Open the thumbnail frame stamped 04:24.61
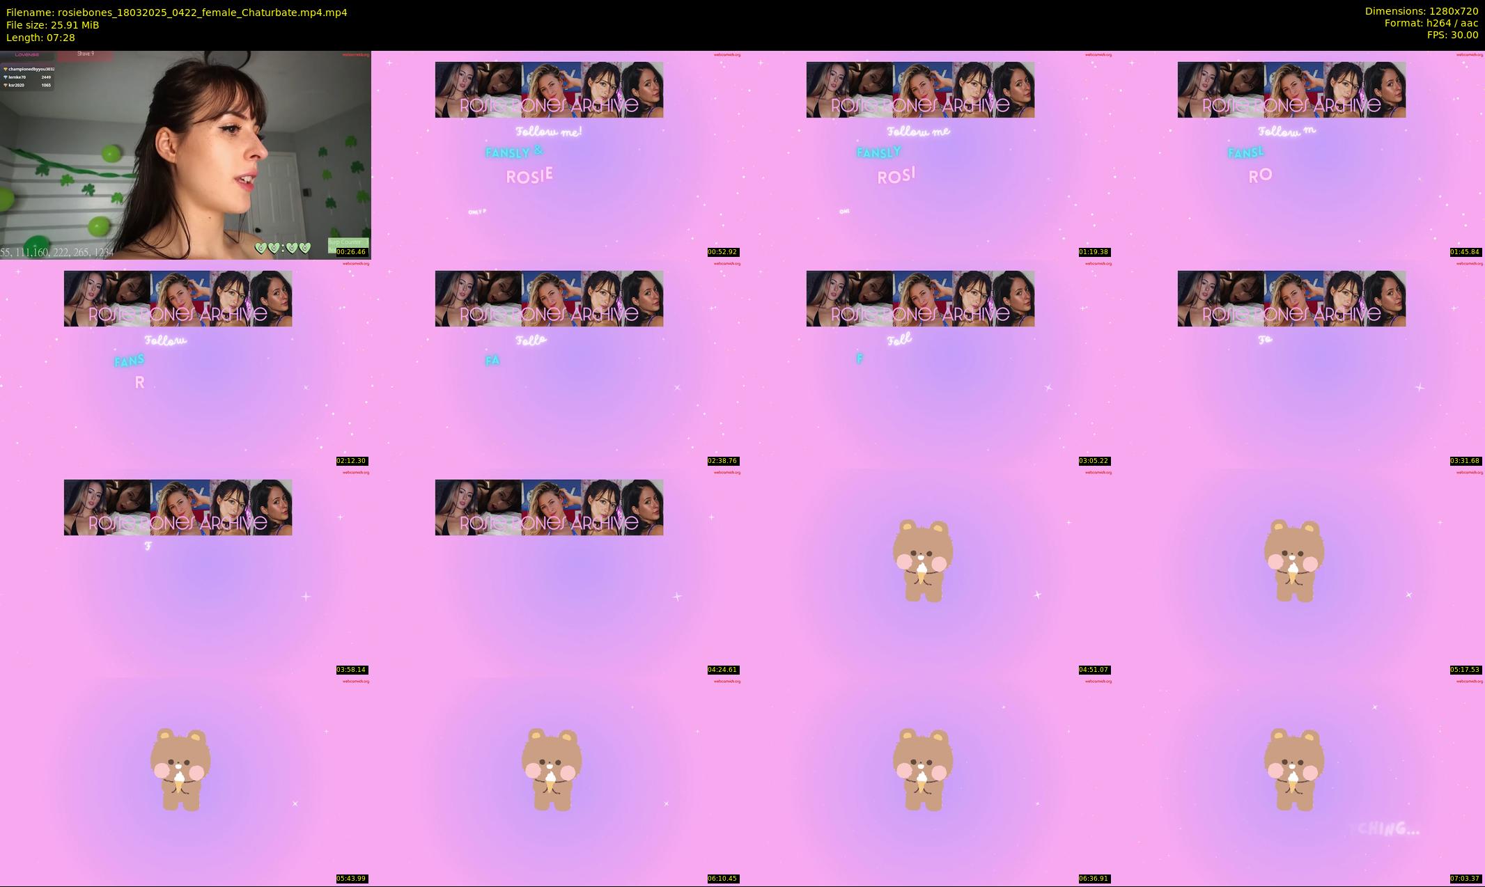Viewport: 1485px width, 887px height. pyautogui.click(x=557, y=572)
